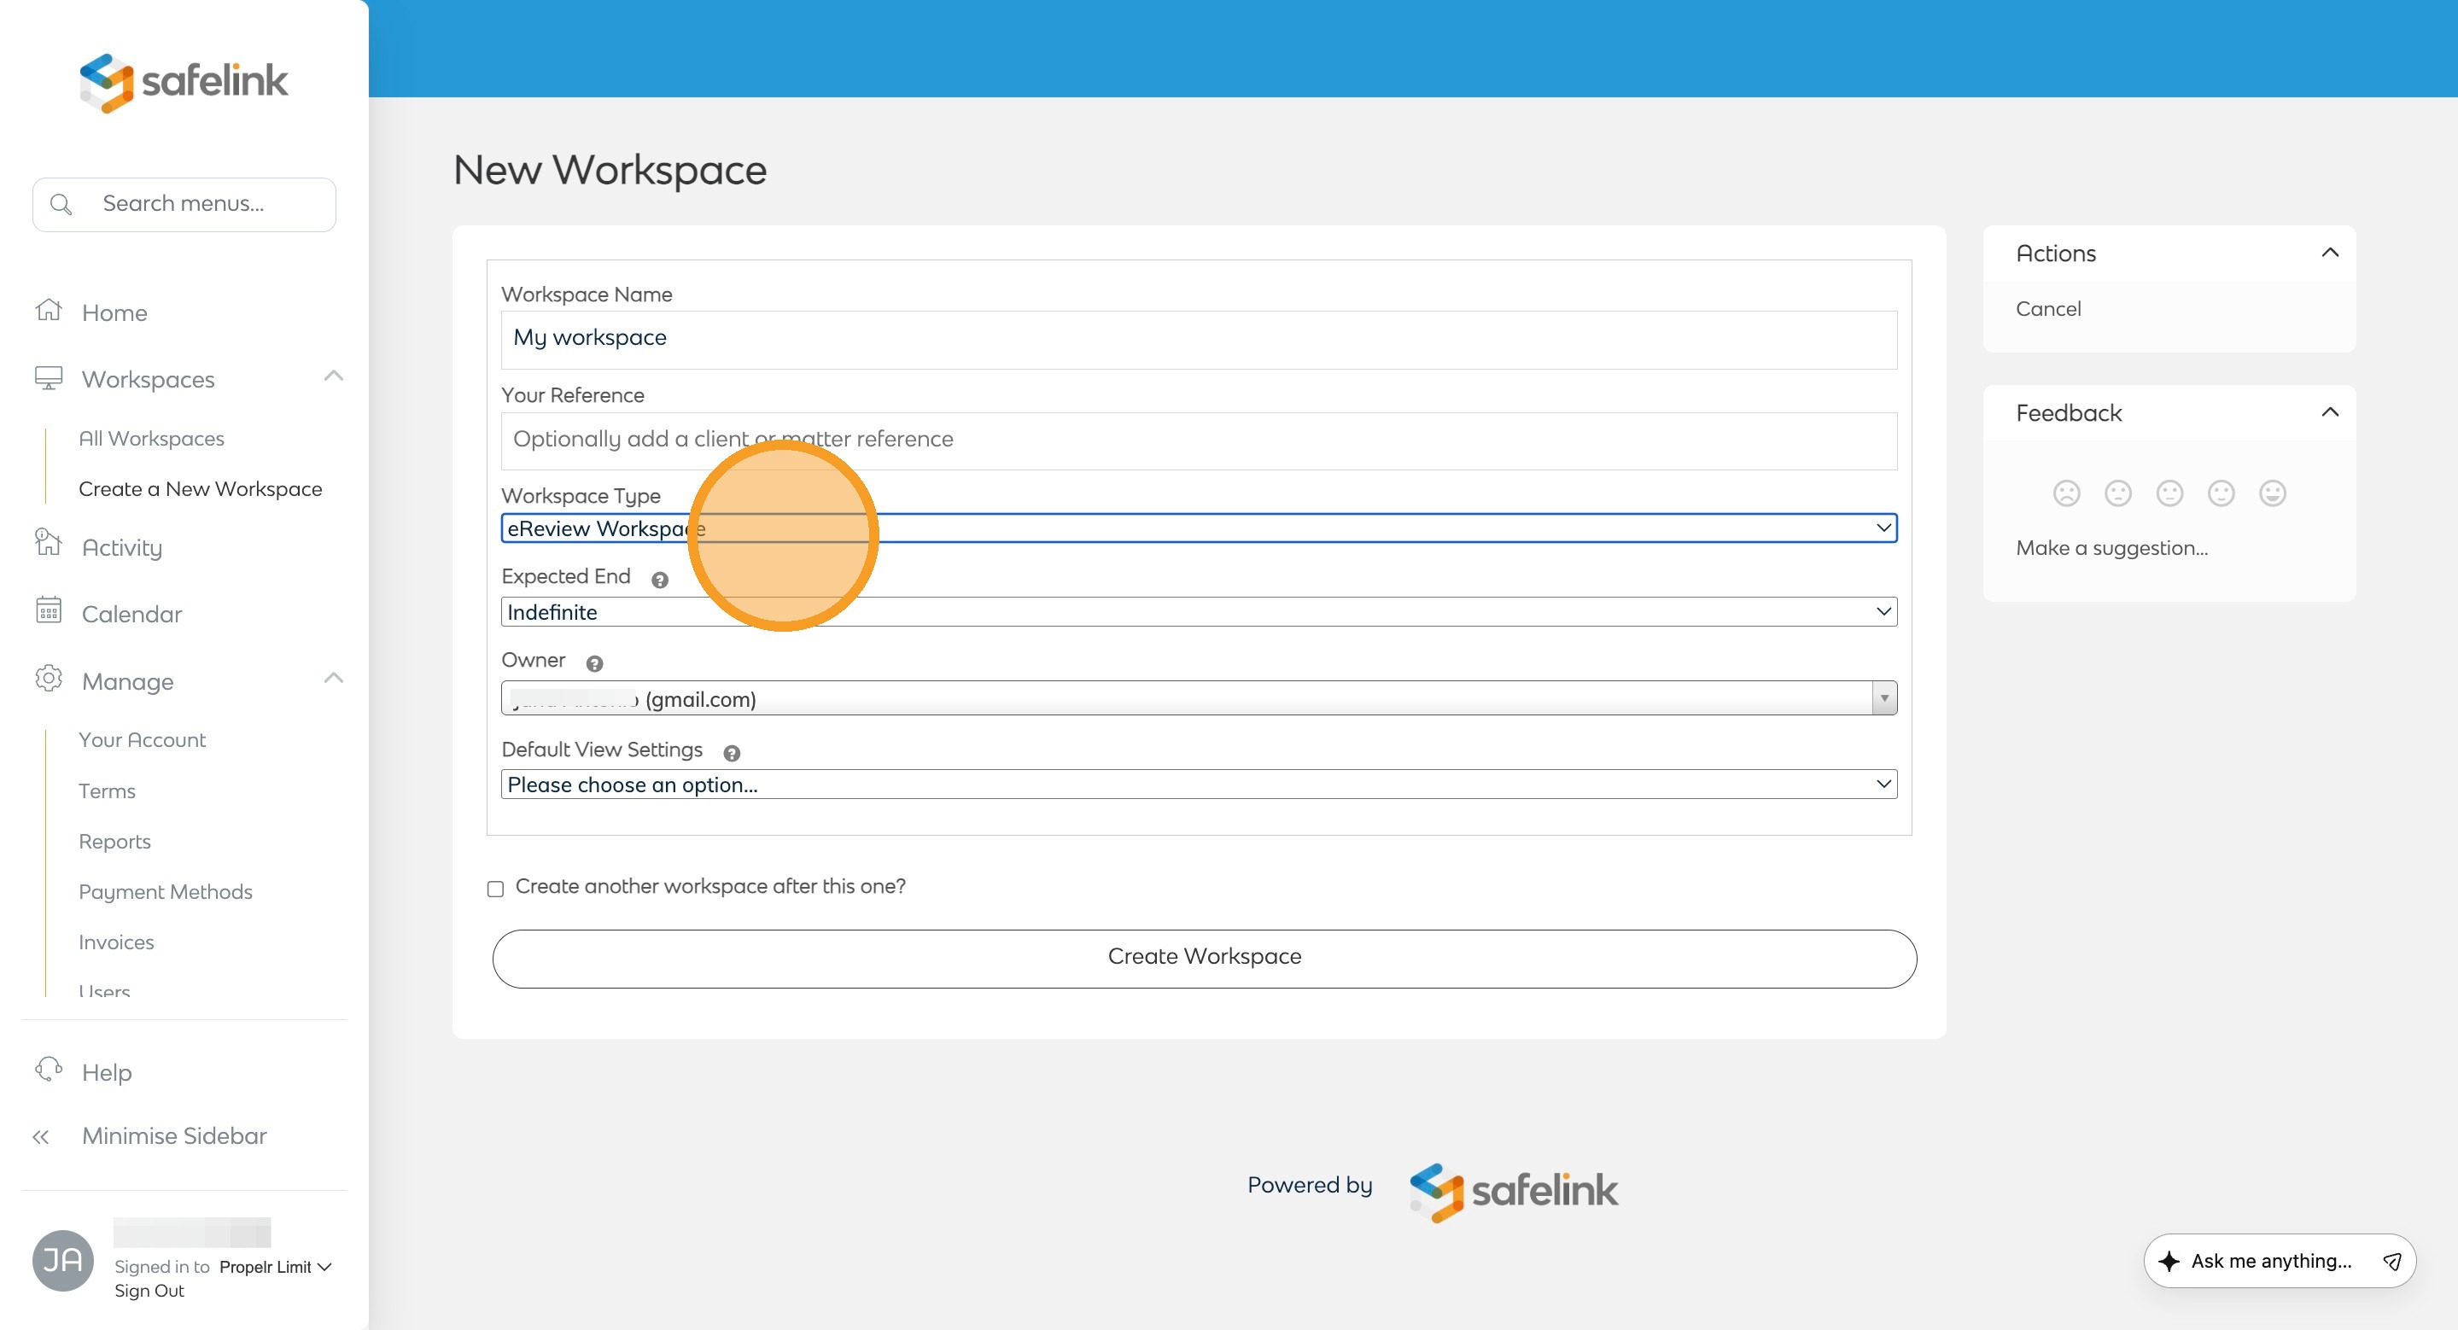Collapse the Actions panel chevron
The width and height of the screenshot is (2458, 1330).
point(2329,253)
